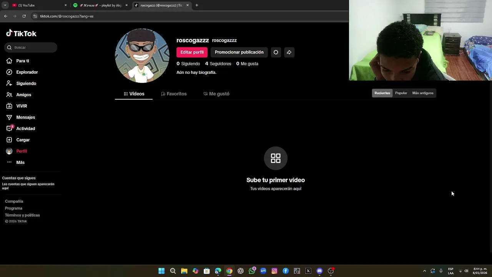This screenshot has height=277, width=492.
Task: Open Copilot from the taskbar
Action: pos(195,271)
